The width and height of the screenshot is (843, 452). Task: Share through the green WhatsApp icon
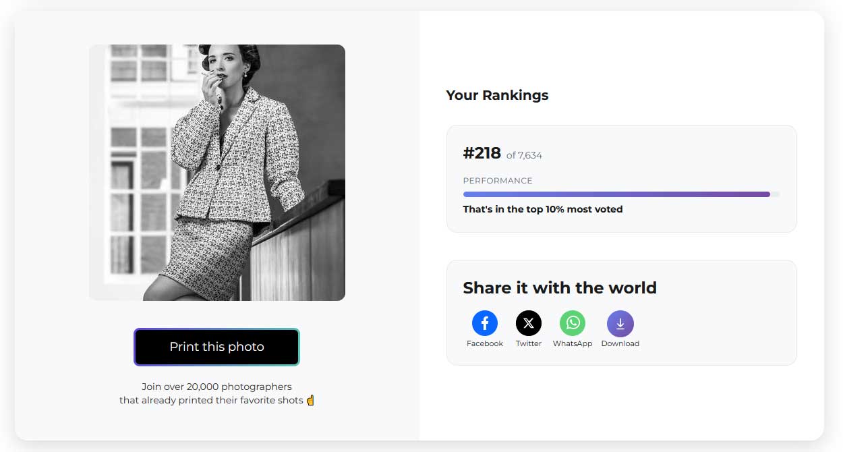(573, 323)
